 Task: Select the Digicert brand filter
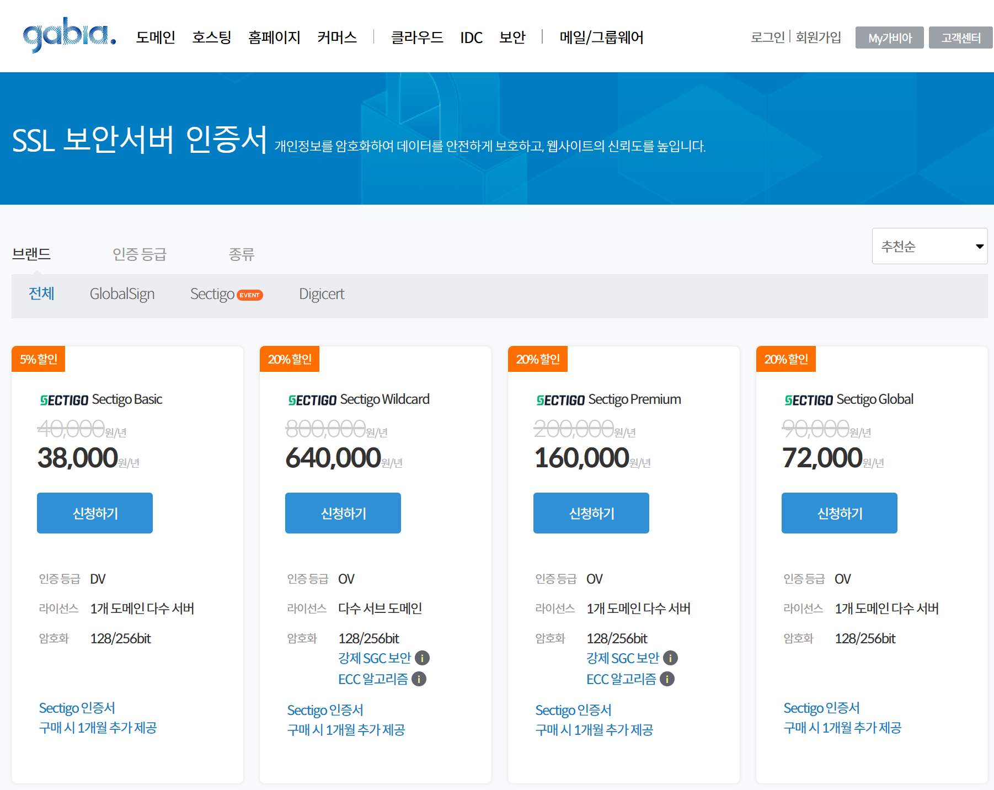[322, 293]
